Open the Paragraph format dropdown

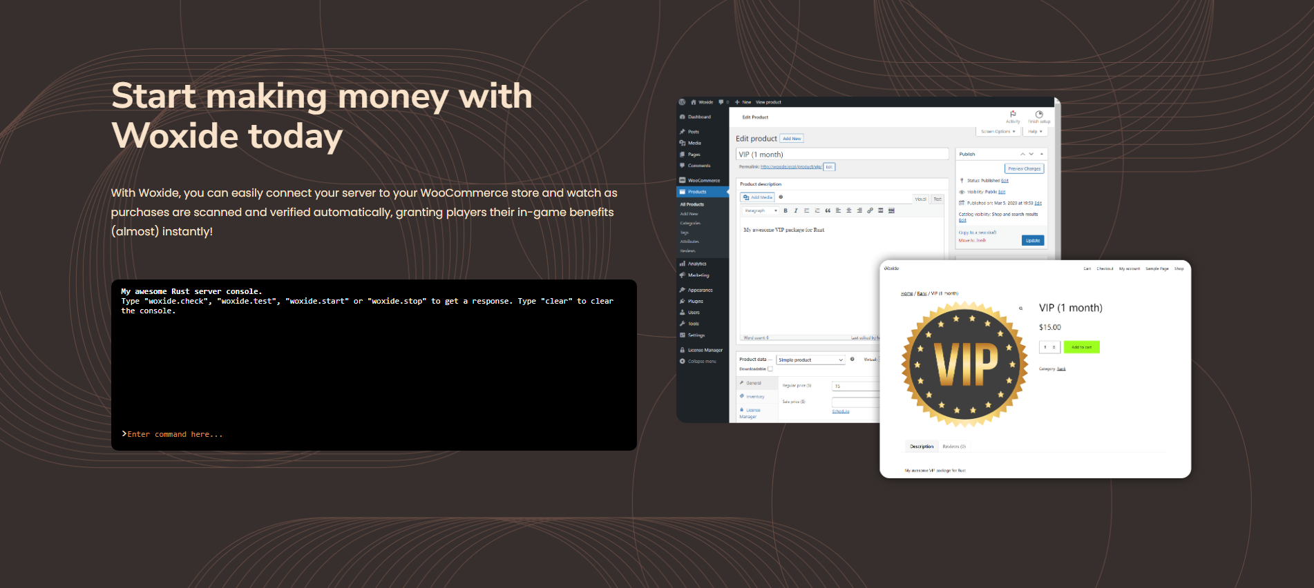[760, 210]
